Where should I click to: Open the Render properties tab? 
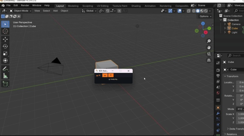(x=218, y=70)
